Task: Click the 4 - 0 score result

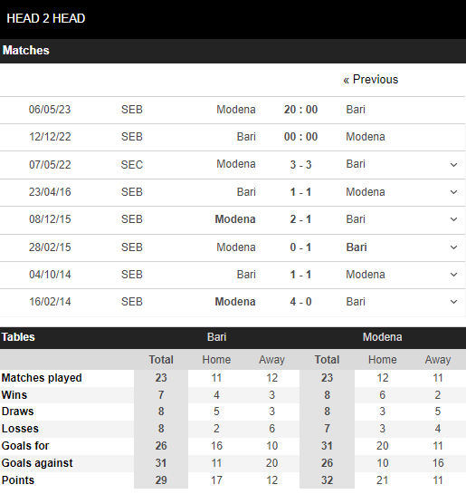Action: 300,302
